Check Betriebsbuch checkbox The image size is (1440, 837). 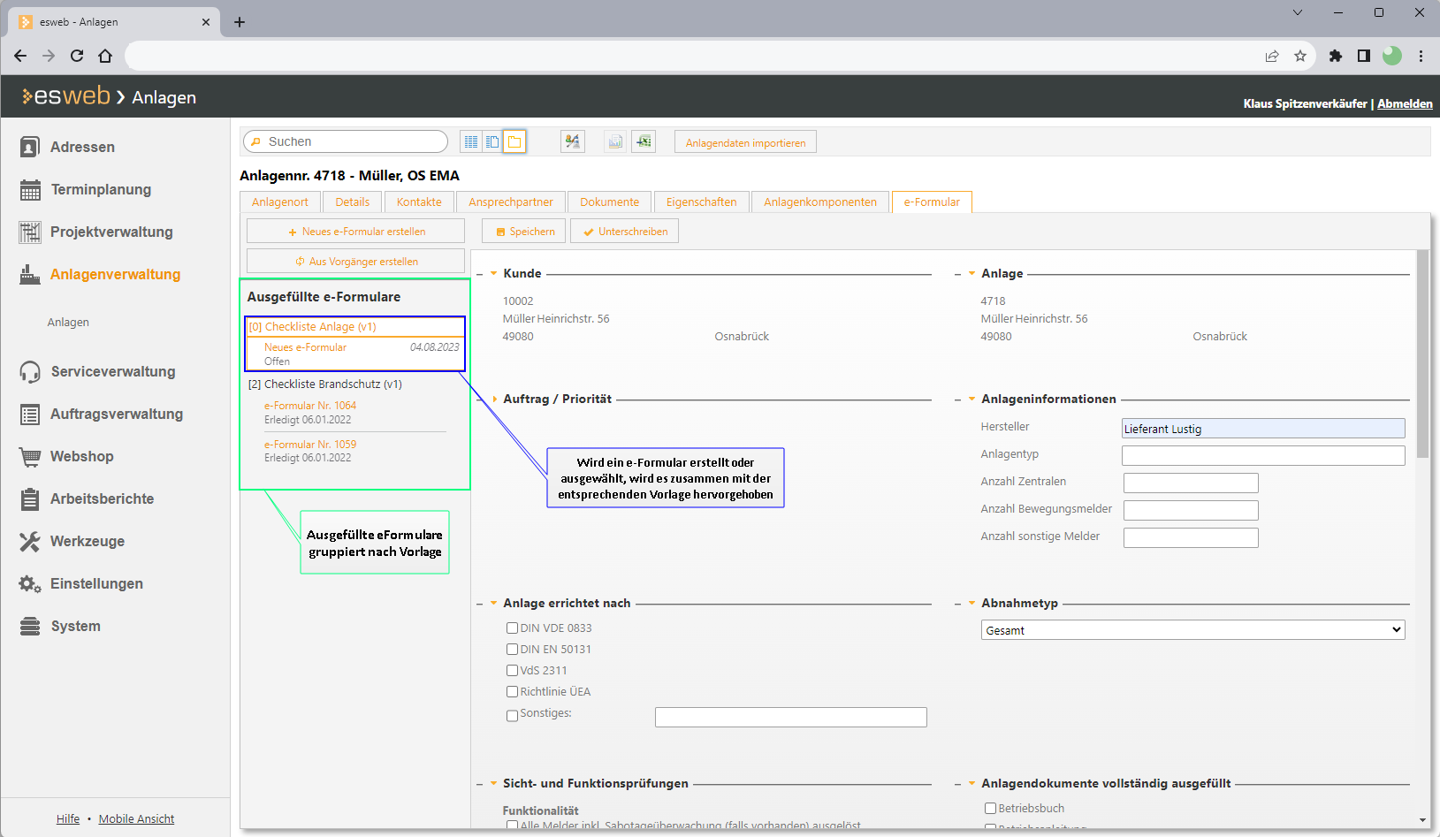tap(990, 808)
